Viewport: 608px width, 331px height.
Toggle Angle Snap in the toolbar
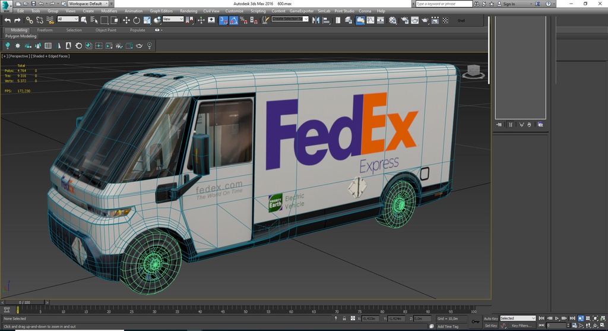(234, 20)
